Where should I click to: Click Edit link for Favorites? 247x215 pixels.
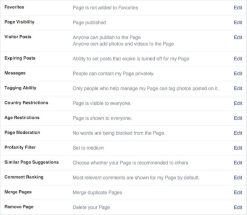[238, 7]
